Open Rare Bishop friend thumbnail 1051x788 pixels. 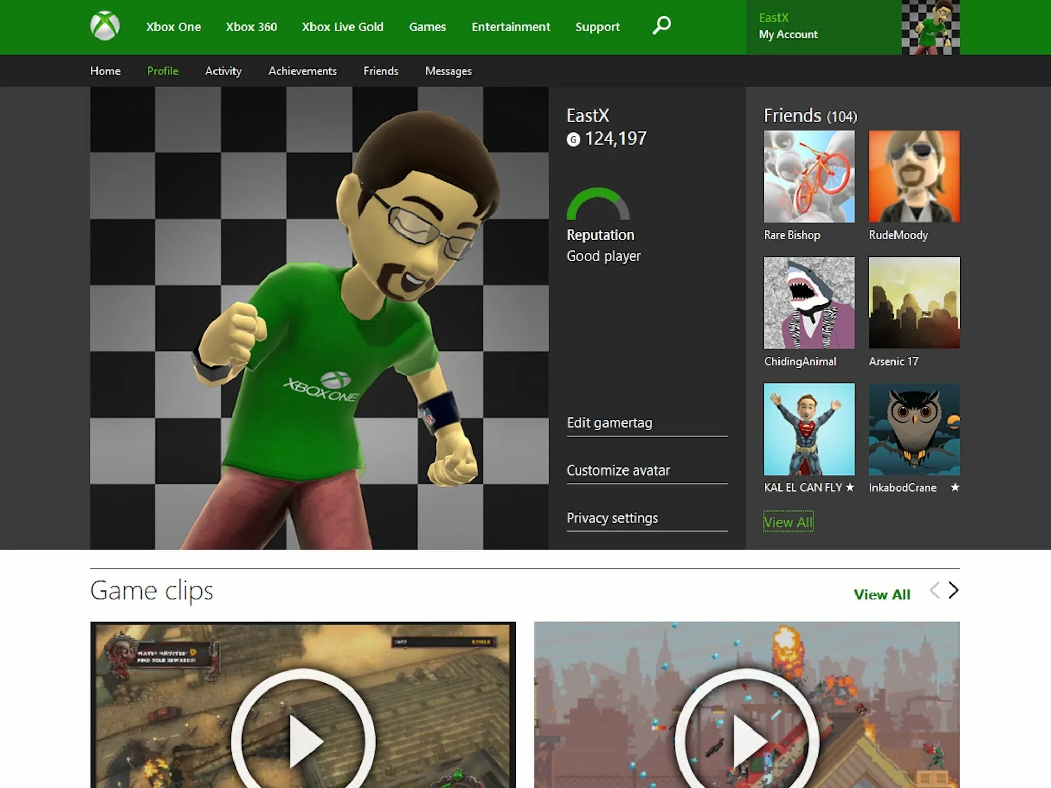(x=809, y=176)
